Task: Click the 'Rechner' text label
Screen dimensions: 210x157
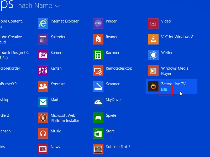Action: point(113,53)
